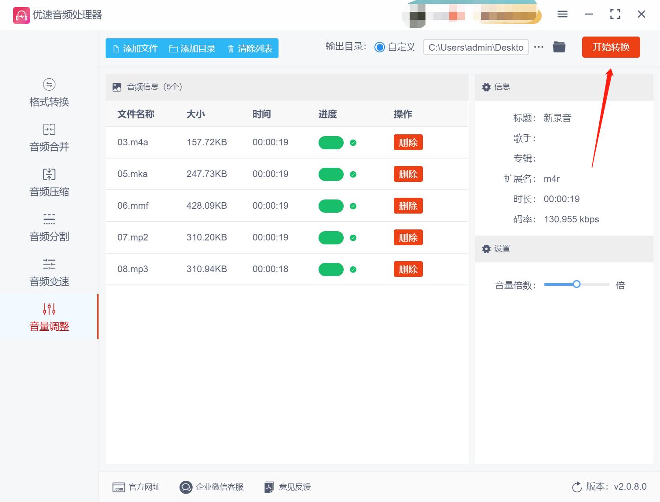Open the 音频合并 (audio merge) tool
This screenshot has width=660, height=502.
(x=48, y=137)
